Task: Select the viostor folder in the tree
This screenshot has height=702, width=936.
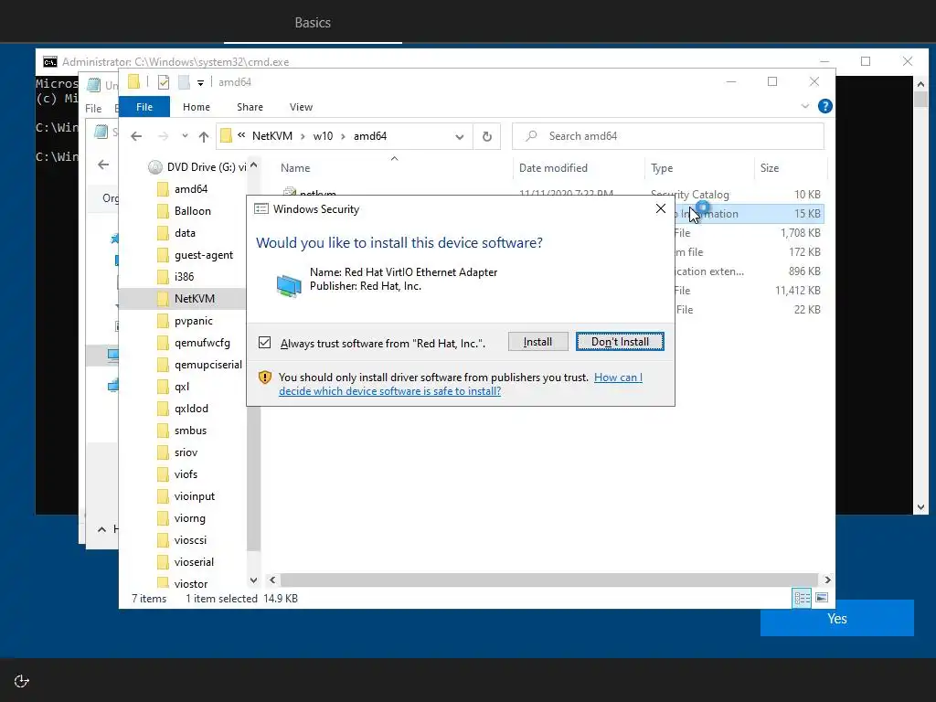Action: click(x=191, y=584)
